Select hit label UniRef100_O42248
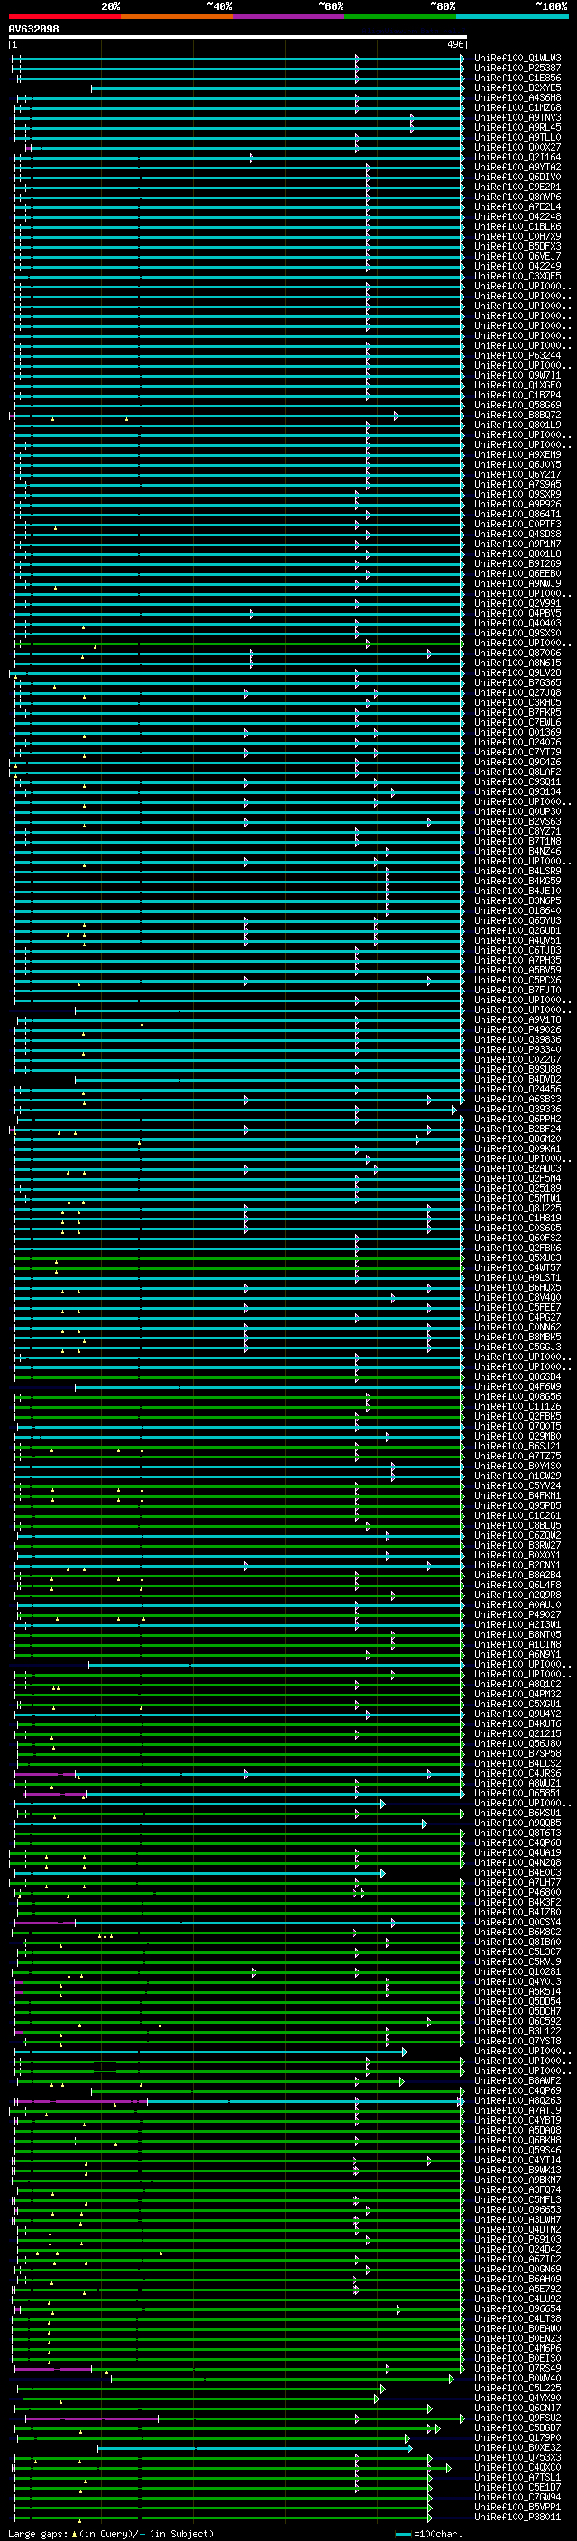 pos(517,217)
